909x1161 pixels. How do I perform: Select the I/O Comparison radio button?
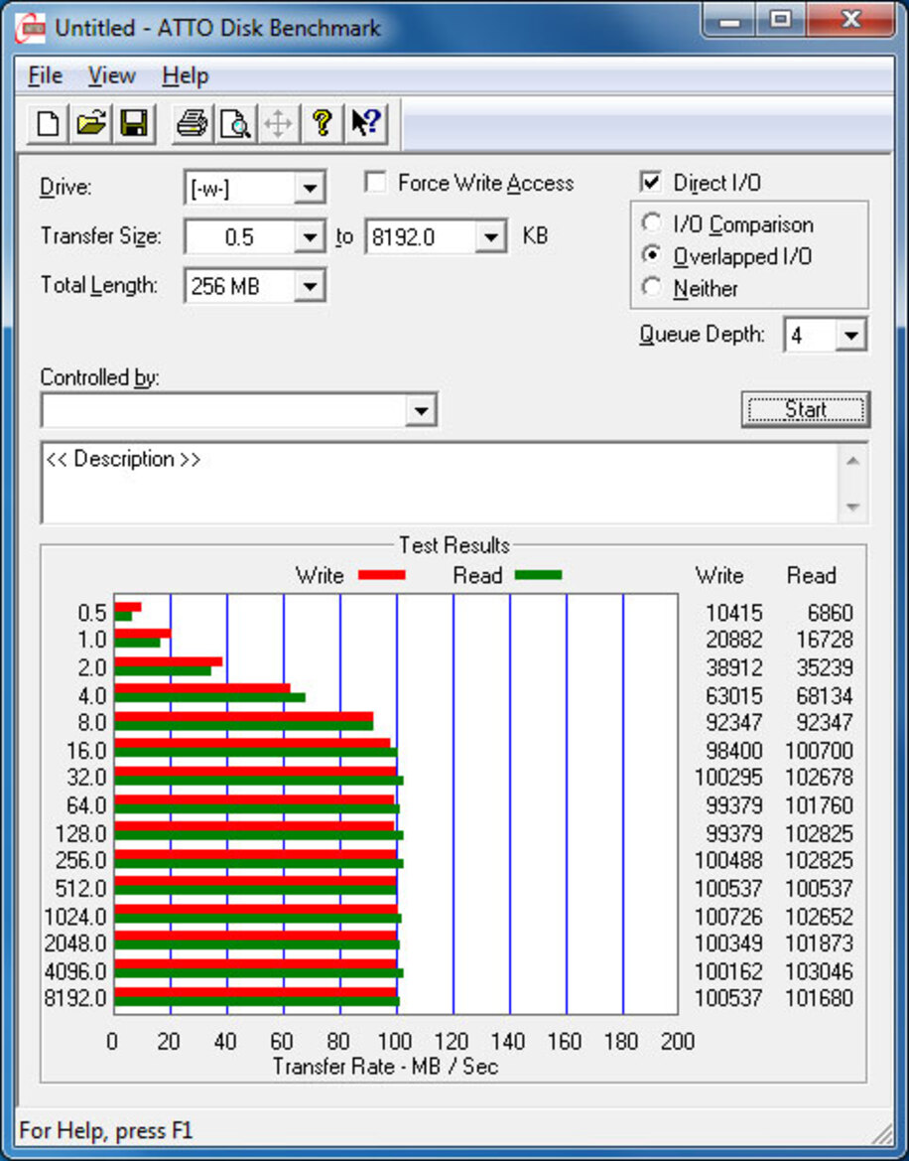[652, 222]
